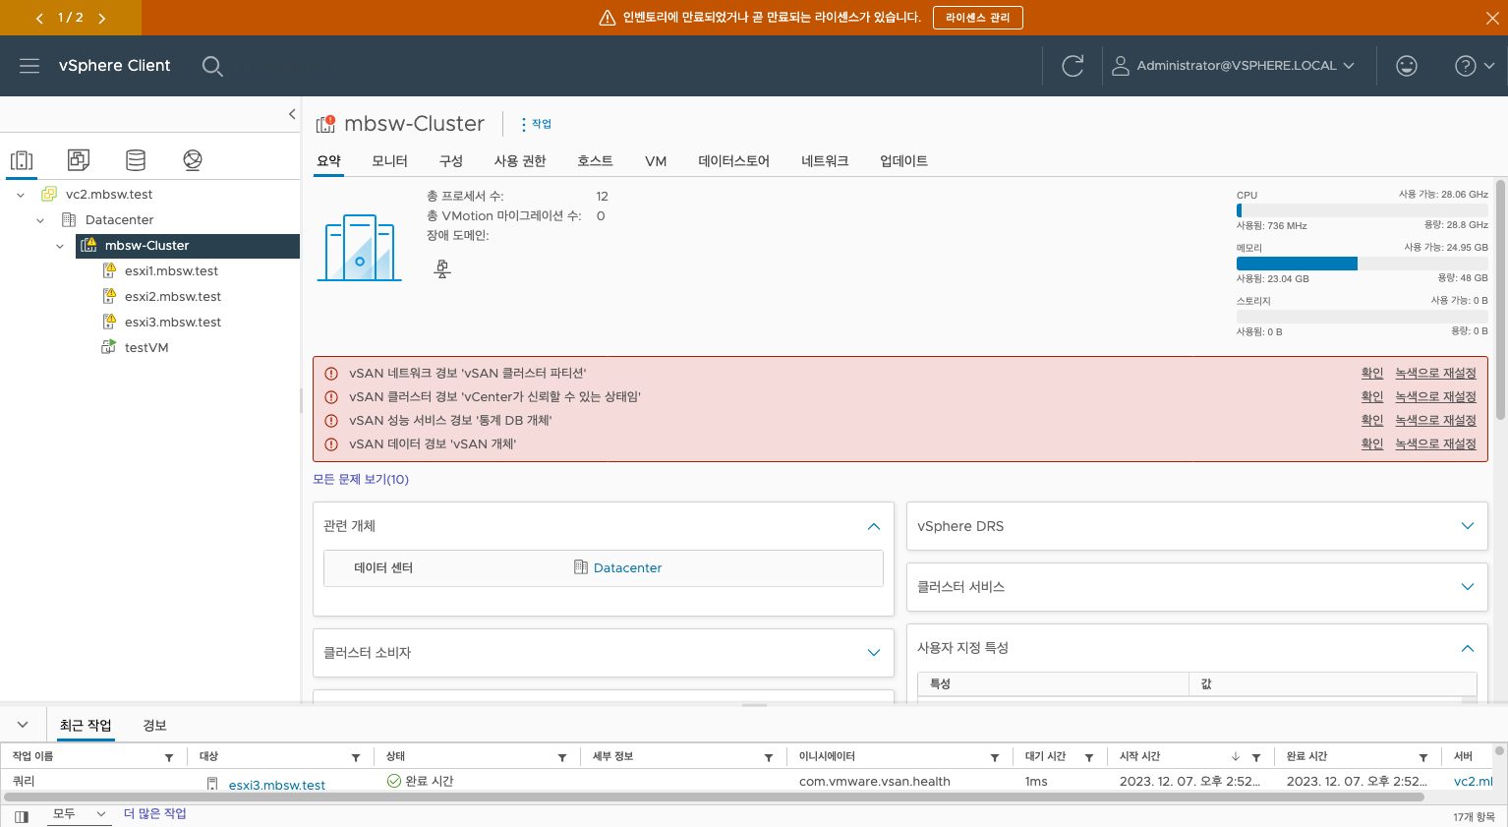The image size is (1508, 827).
Task: Collapse Datacenter tree node
Action: 40,220
